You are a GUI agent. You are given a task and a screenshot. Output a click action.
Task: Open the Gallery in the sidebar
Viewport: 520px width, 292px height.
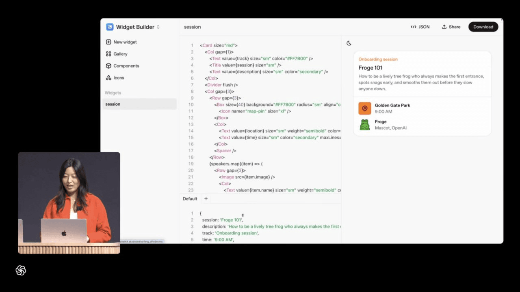tap(117, 54)
